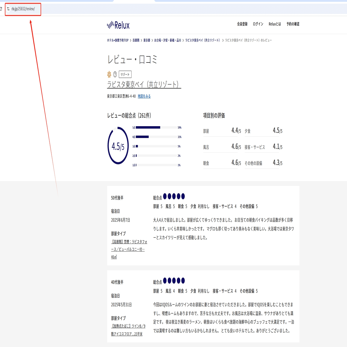The width and height of the screenshot is (347, 347).
Task: Click the 40代後半 reviewer label
Action: (117, 282)
